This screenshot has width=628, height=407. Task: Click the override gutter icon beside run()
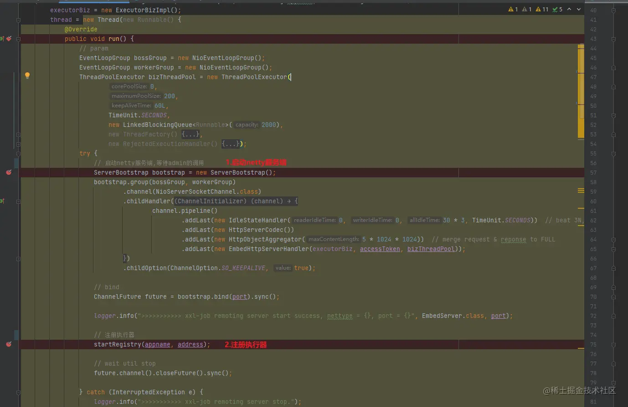[2, 39]
